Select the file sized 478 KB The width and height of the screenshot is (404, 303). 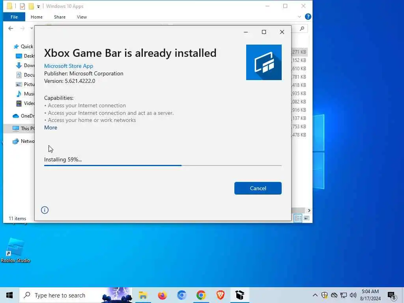[x=299, y=135]
